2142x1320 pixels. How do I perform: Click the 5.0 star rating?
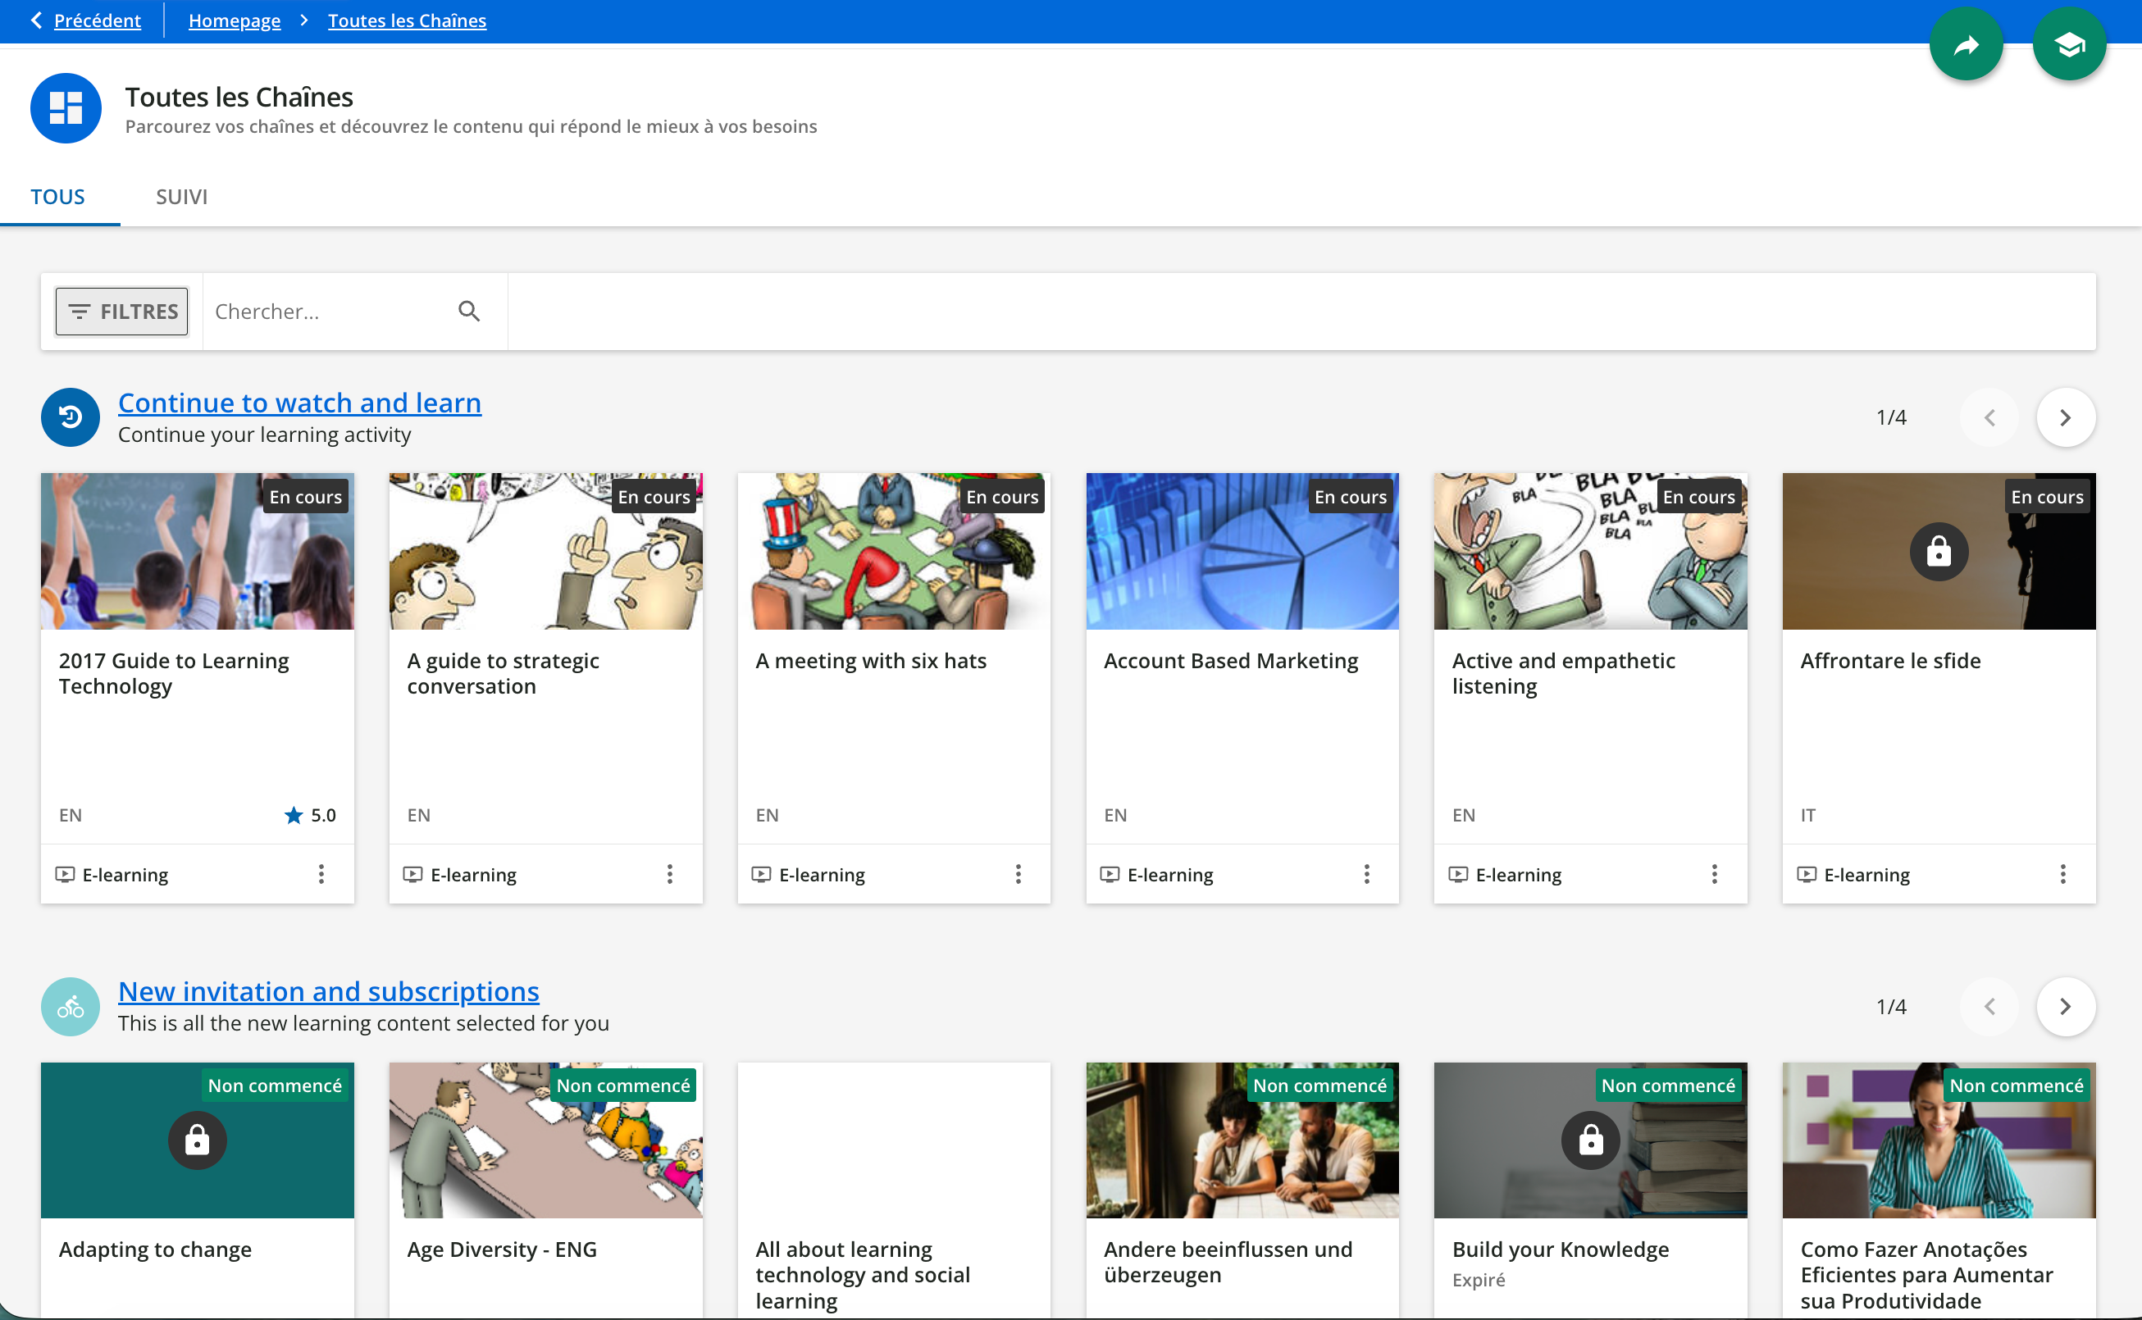310,814
